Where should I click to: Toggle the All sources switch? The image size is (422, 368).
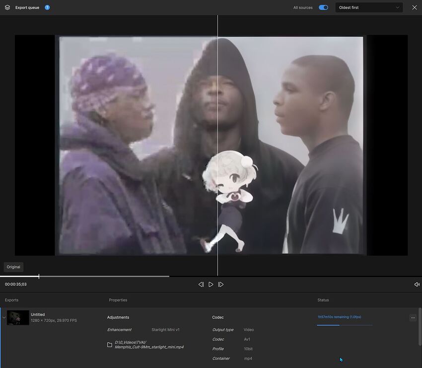pos(323,7)
